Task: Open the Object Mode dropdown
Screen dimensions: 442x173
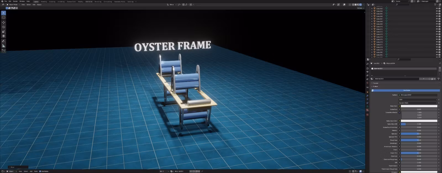Action: click(x=13, y=5)
